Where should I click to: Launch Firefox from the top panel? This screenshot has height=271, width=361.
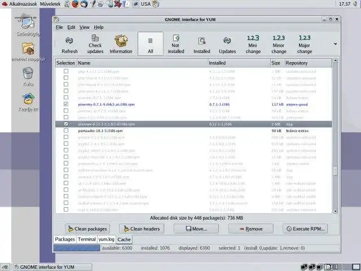coord(75,4)
